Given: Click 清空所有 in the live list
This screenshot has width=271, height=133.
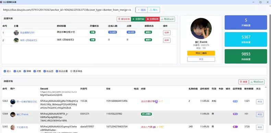Looking at the screenshot, I should pos(124,19).
